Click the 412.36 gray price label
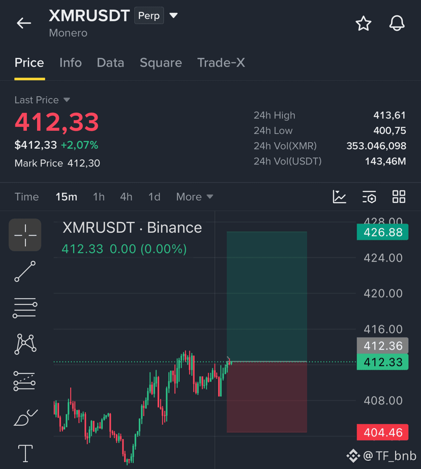The height and width of the screenshot is (469, 421). tap(382, 346)
